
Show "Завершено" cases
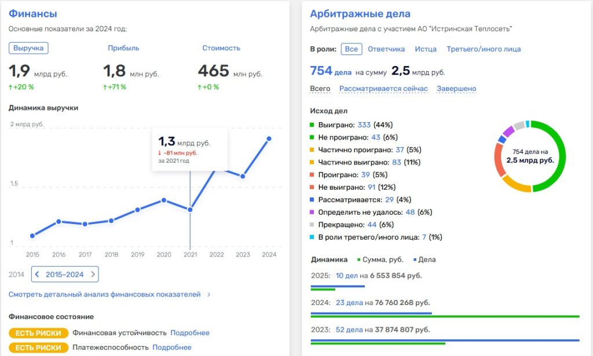[456, 89]
